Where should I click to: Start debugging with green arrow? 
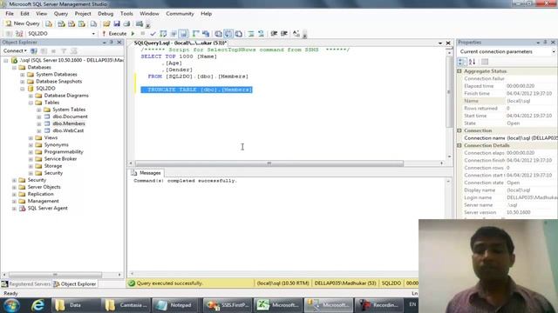(133, 34)
